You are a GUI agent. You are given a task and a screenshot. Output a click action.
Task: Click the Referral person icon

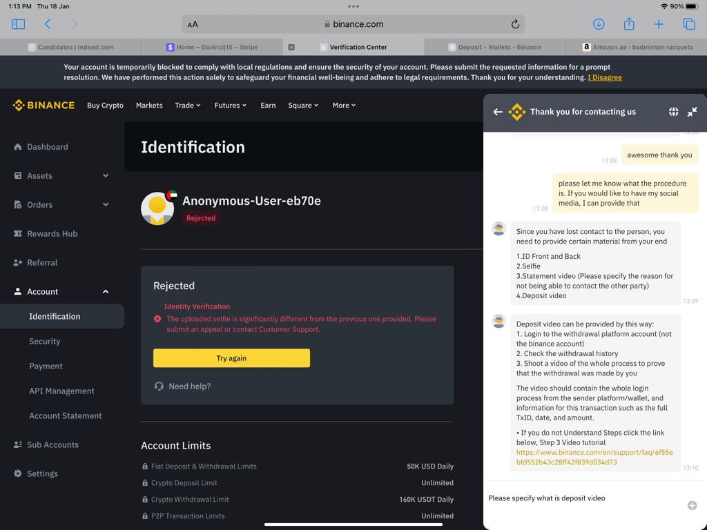17,262
